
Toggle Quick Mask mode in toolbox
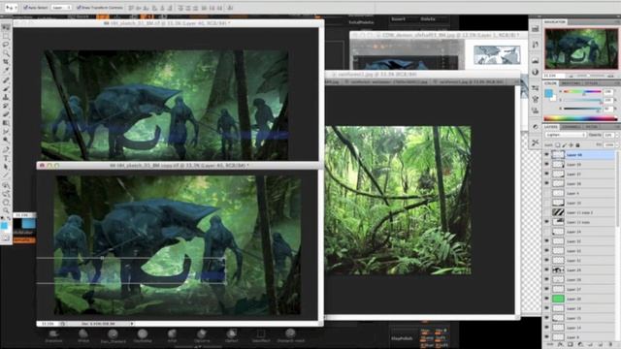[6, 238]
